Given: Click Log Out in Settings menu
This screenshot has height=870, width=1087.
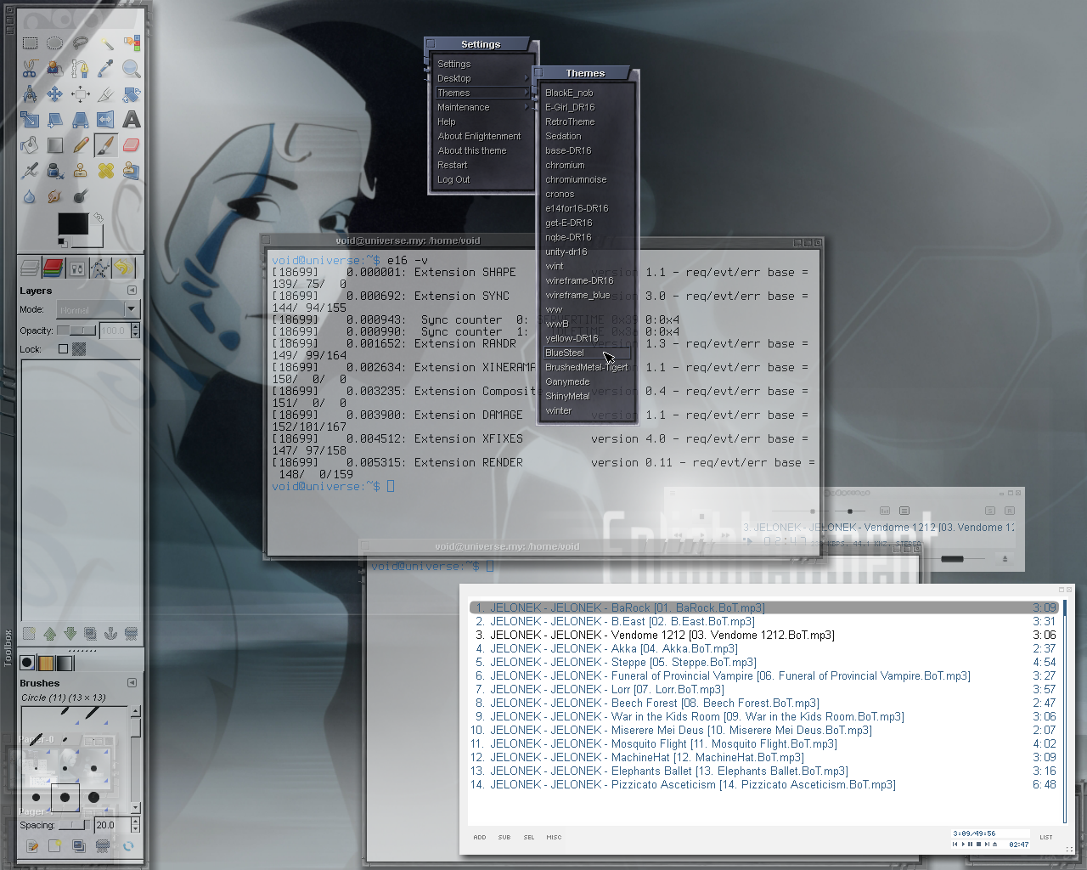Looking at the screenshot, I should click(x=482, y=179).
